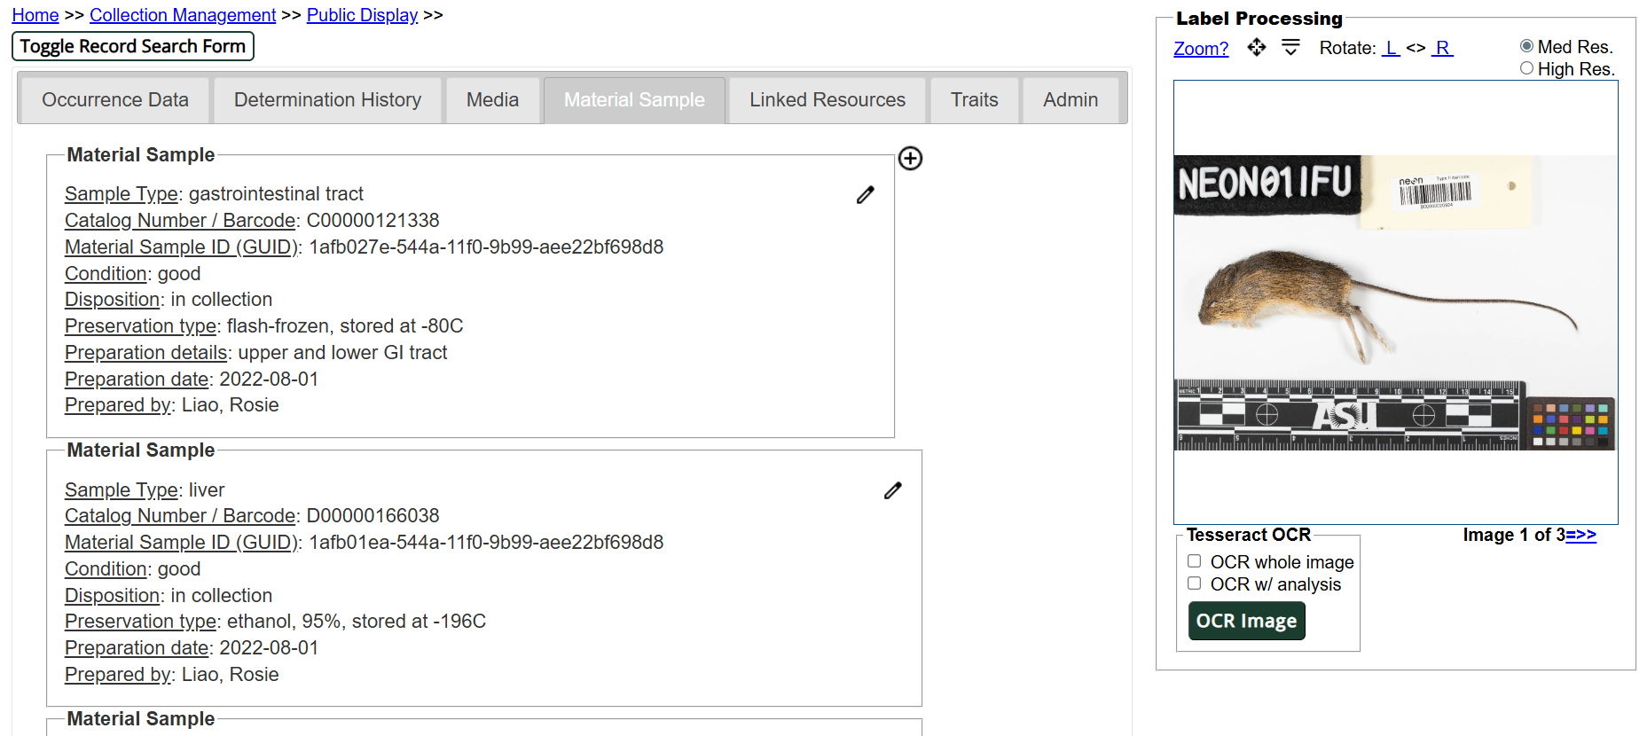Screen dimensions: 1647x736
Task: Select the High Res. radio option
Action: pos(1526,68)
